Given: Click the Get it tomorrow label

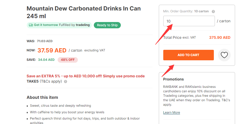Looking at the screenshot, I should point(46,25).
